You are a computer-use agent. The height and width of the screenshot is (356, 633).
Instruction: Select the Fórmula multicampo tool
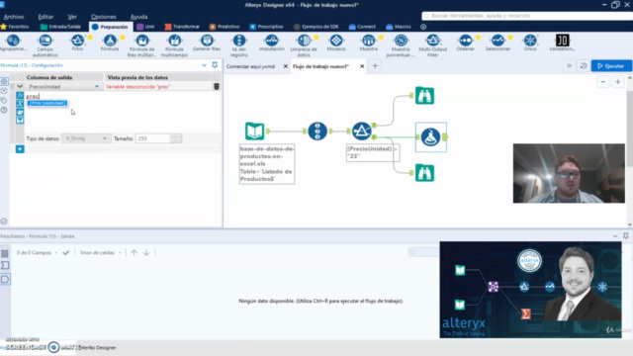pos(174,45)
